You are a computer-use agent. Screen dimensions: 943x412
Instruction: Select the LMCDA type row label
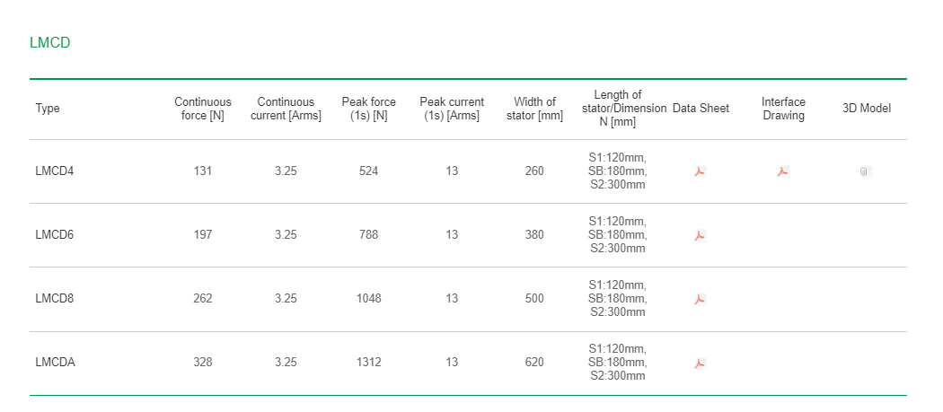pyautogui.click(x=56, y=363)
